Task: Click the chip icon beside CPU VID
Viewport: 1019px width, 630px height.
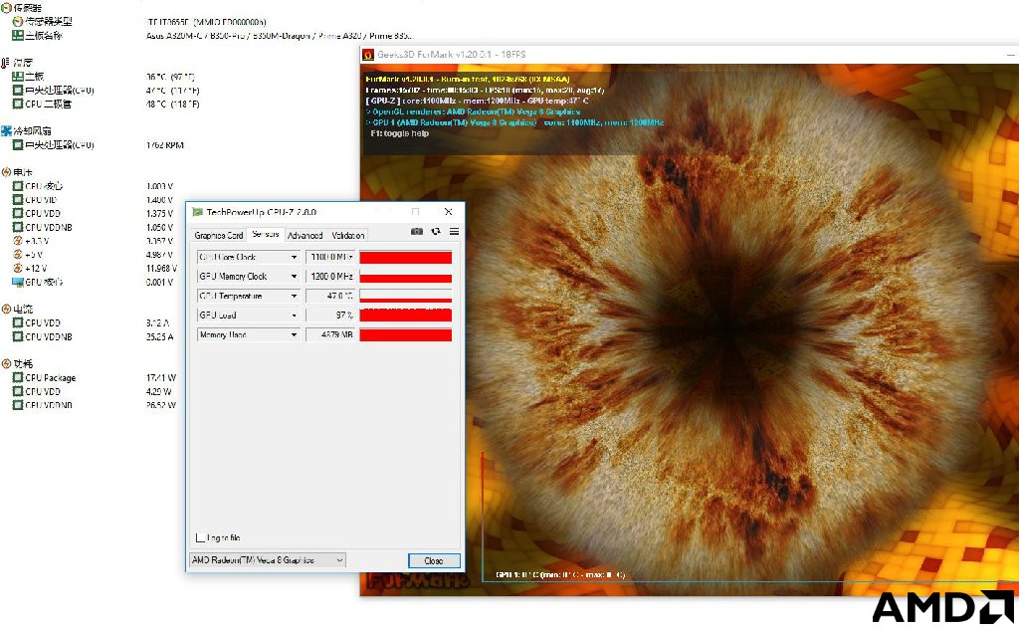Action: point(18,200)
